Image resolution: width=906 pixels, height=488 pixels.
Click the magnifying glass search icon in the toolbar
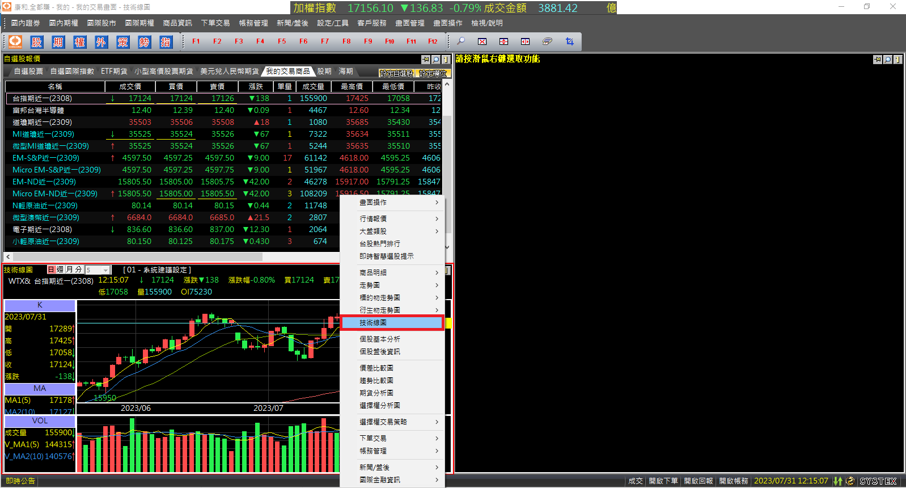(x=461, y=41)
